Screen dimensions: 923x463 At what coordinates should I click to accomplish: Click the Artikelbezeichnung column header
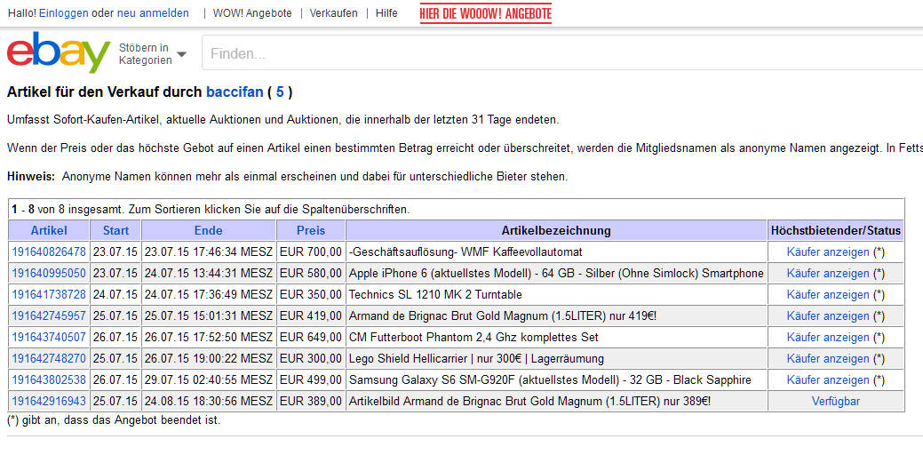click(556, 230)
